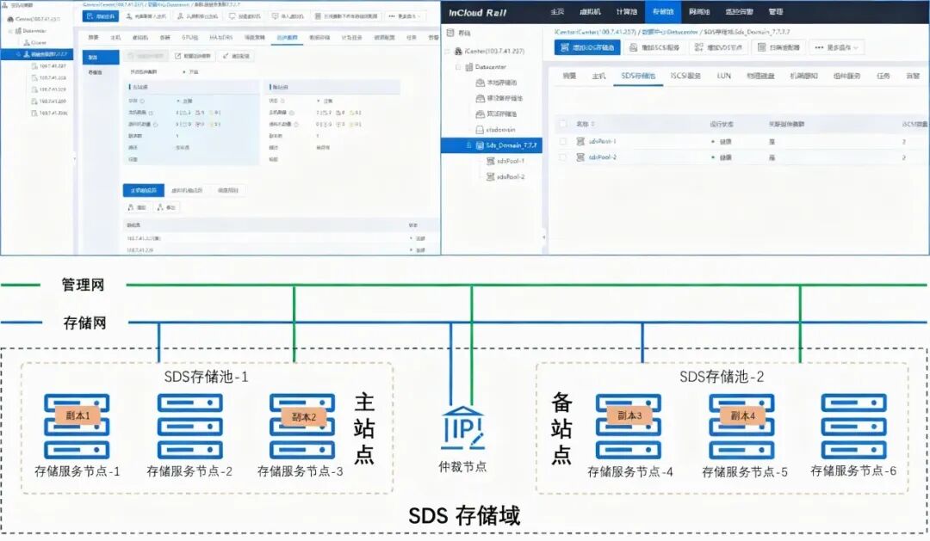Click the 副本3 replica tag
This screenshot has height=541, width=930.
click(629, 416)
